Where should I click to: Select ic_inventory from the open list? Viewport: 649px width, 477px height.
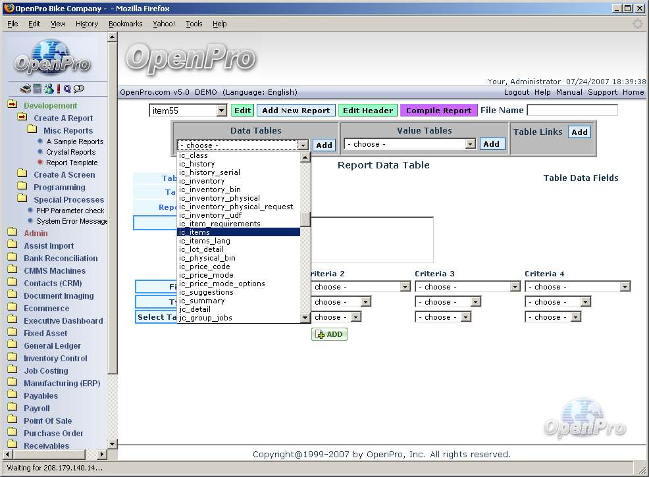pyautogui.click(x=202, y=181)
